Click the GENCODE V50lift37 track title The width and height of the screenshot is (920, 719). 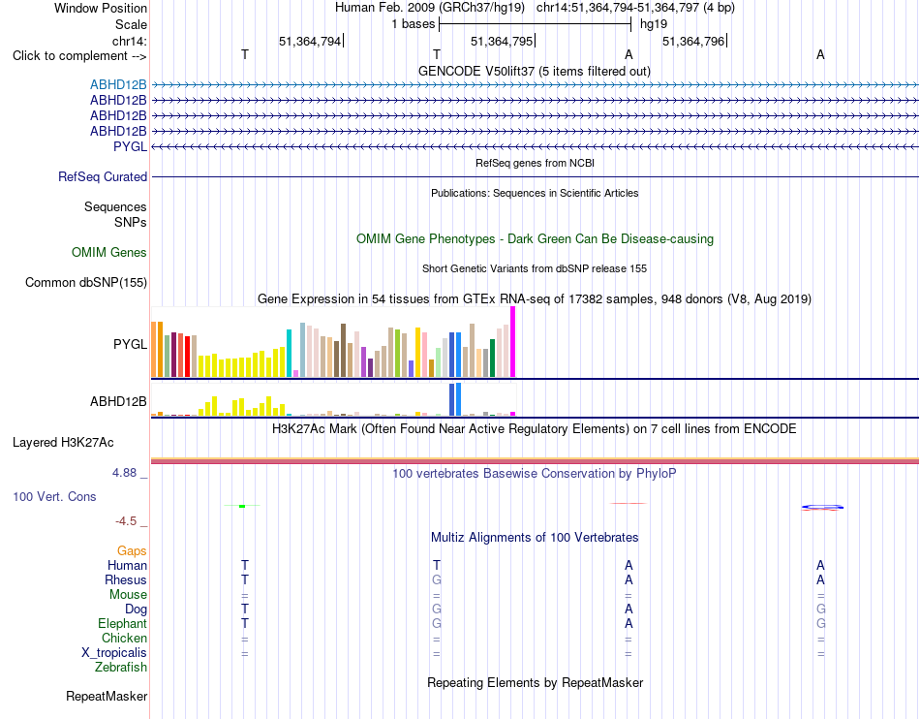click(534, 71)
